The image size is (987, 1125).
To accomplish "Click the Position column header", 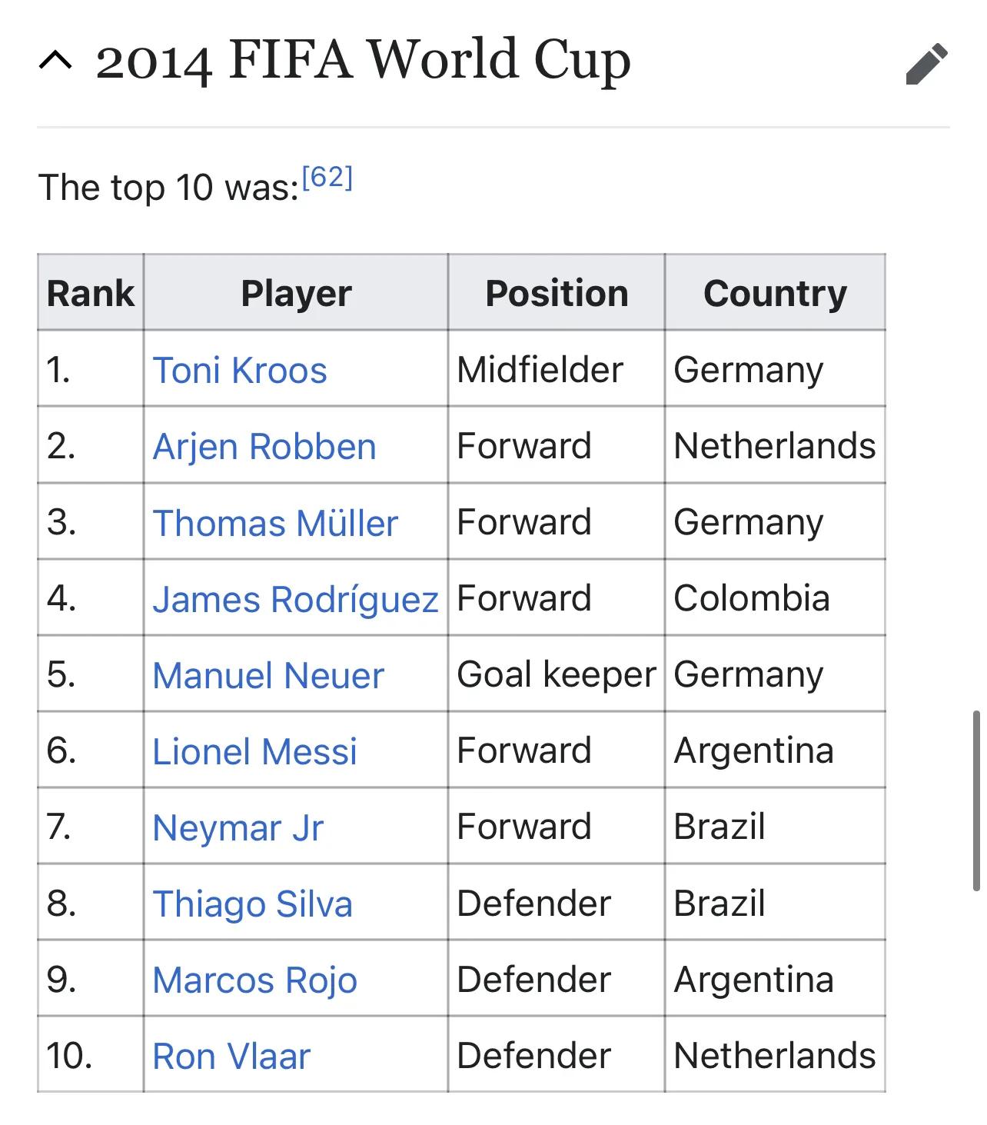I will point(557,293).
